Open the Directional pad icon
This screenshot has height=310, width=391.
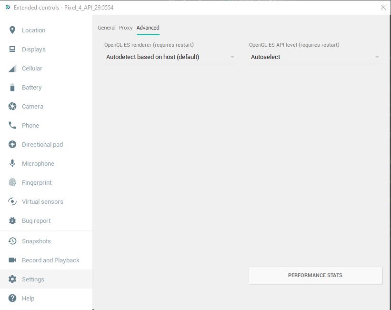click(11, 144)
